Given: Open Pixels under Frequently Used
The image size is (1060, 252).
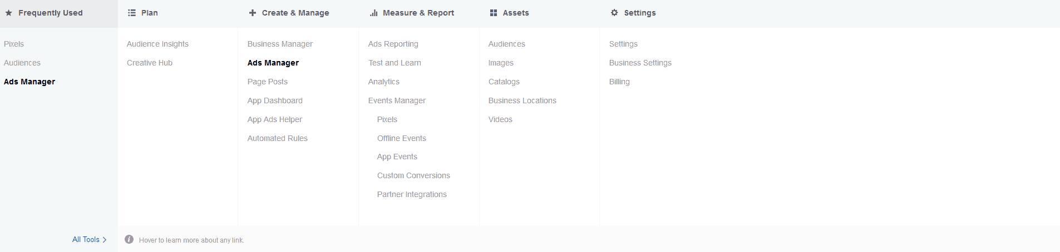Looking at the screenshot, I should tap(14, 44).
